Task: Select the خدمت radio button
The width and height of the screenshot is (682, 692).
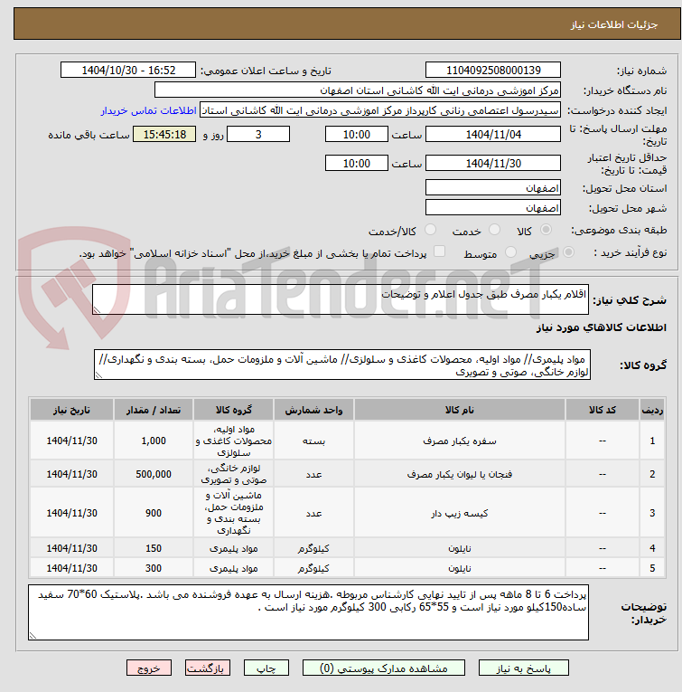Action: pos(495,230)
